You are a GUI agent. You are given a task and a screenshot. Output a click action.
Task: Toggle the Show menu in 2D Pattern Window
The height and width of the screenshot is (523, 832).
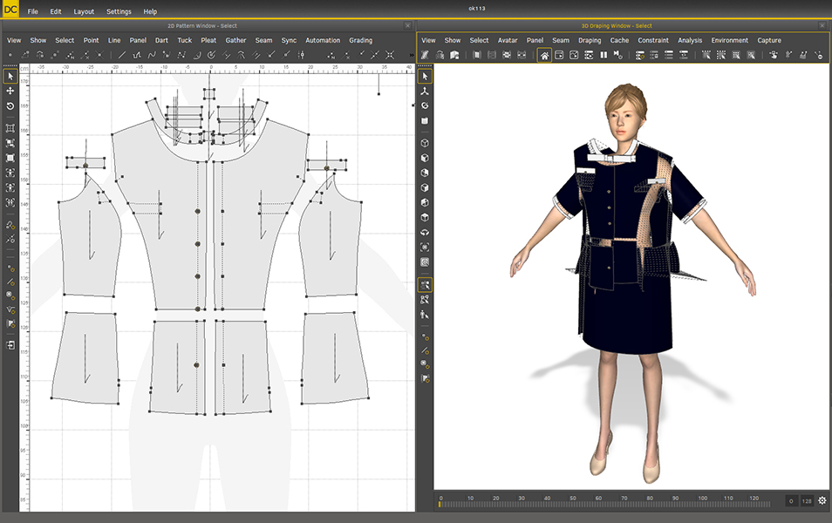point(38,40)
